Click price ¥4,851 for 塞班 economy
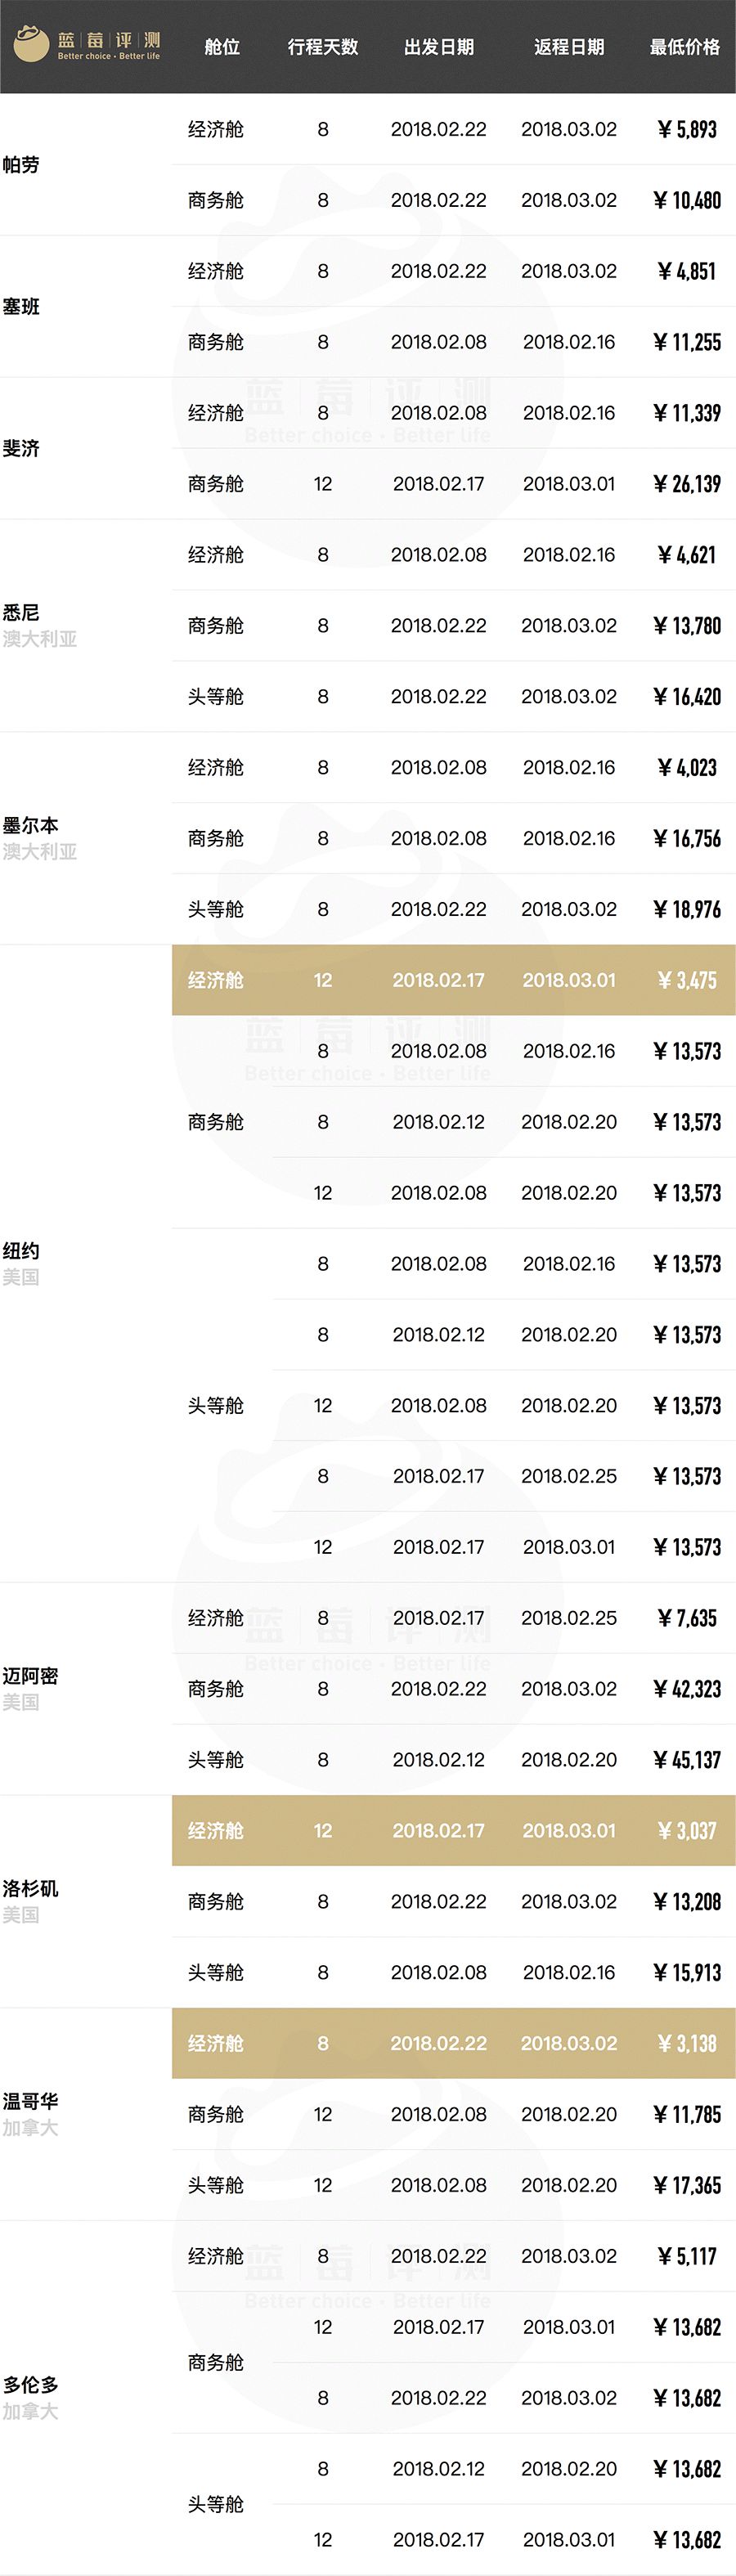This screenshot has height=2576, width=736. (687, 271)
